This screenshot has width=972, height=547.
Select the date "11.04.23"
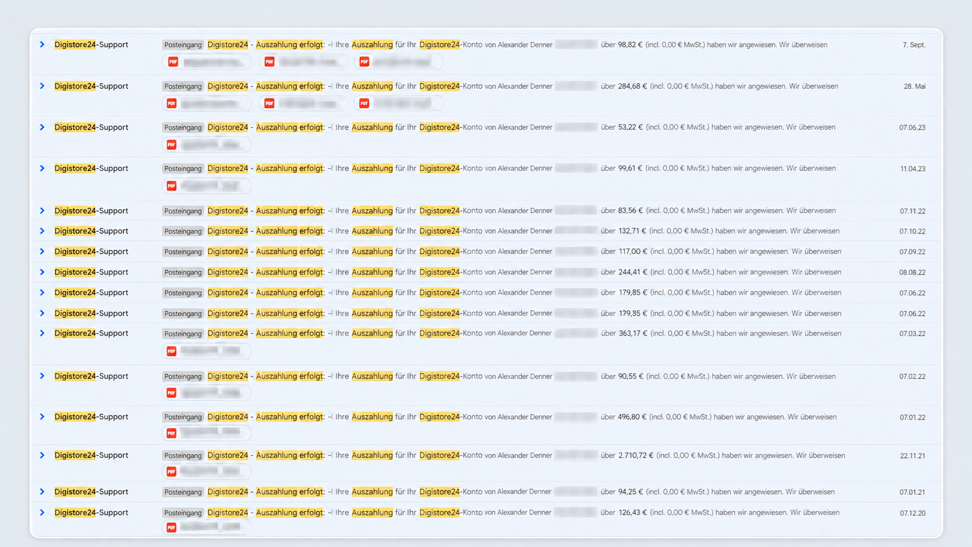913,169
